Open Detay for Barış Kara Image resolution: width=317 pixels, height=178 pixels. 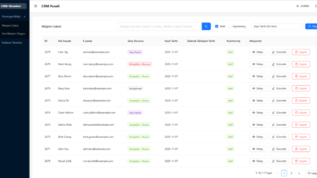click(257, 88)
